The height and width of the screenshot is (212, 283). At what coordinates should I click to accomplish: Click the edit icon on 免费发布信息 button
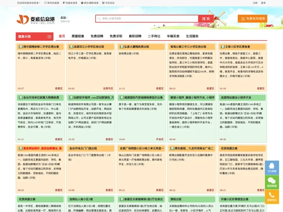point(243,19)
